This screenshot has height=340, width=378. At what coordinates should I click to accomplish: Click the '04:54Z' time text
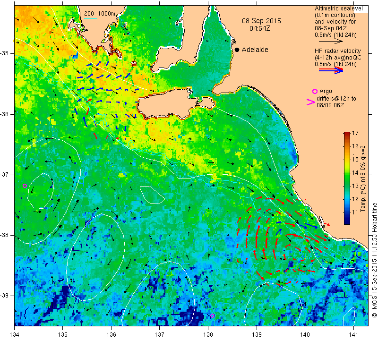(259, 28)
